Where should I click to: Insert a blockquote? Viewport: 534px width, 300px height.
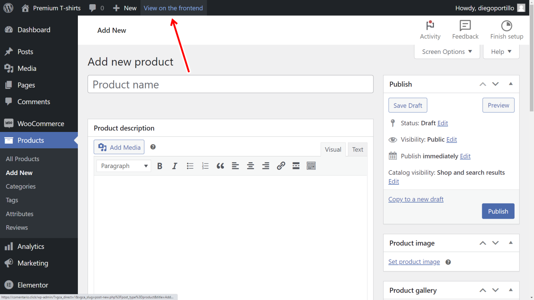pyautogui.click(x=220, y=166)
